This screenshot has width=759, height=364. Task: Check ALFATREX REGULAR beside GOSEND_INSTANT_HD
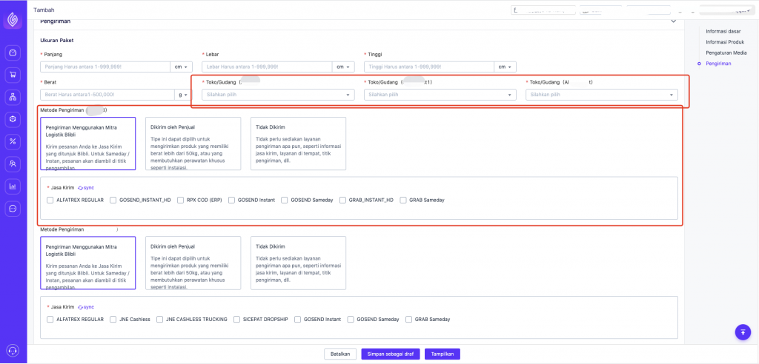[50, 200]
